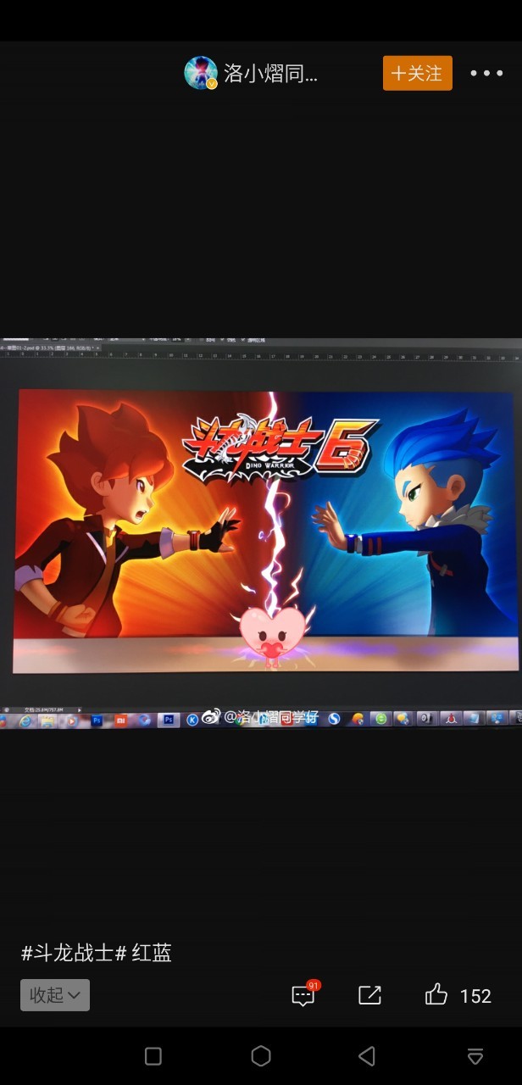Share the post via share icon
Image resolution: width=522 pixels, height=1085 pixels.
tap(369, 995)
